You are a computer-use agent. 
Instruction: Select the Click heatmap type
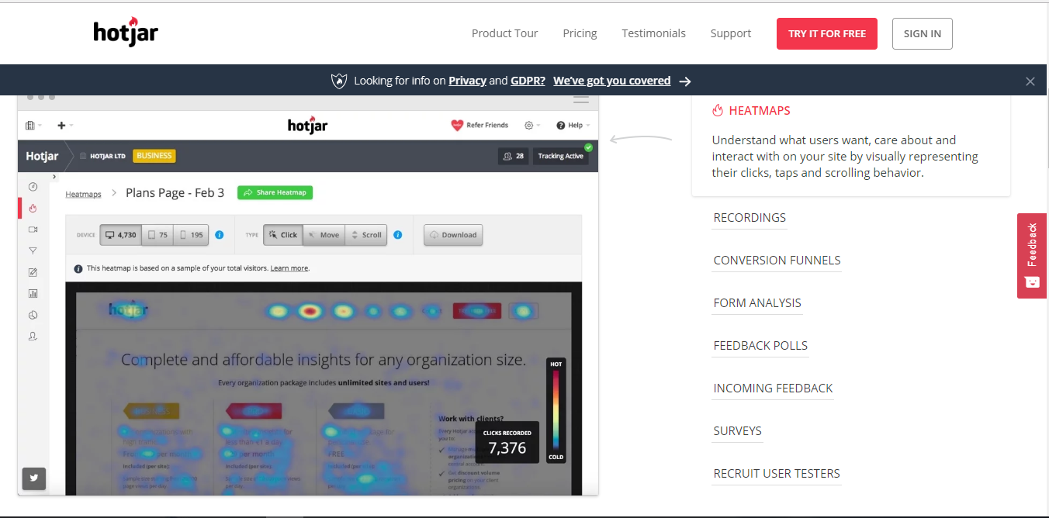283,235
